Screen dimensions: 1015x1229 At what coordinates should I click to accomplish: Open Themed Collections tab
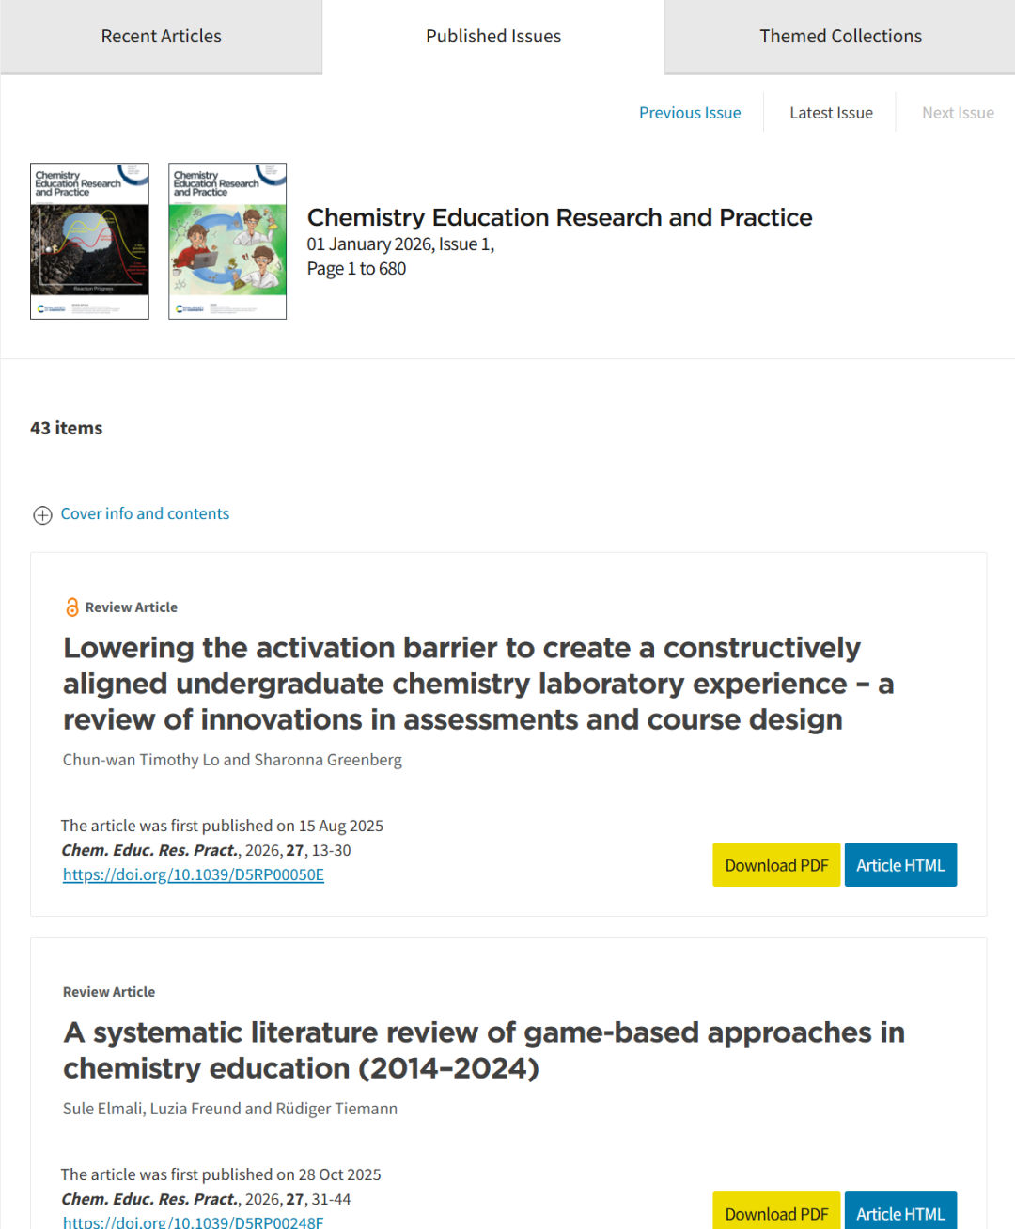click(840, 37)
